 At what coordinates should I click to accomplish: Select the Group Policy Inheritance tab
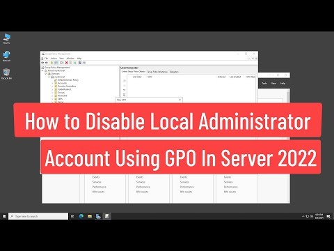pos(157,72)
